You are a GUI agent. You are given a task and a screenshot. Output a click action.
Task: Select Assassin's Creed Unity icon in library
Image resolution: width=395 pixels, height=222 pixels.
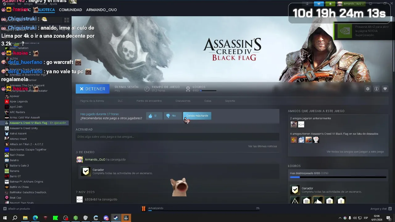[7, 128]
